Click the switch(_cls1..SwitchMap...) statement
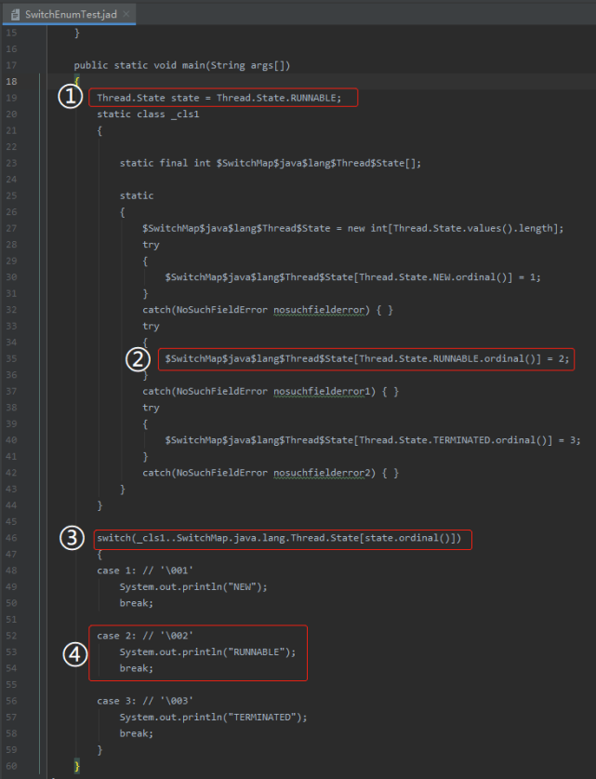This screenshot has height=779, width=596. tap(279, 538)
